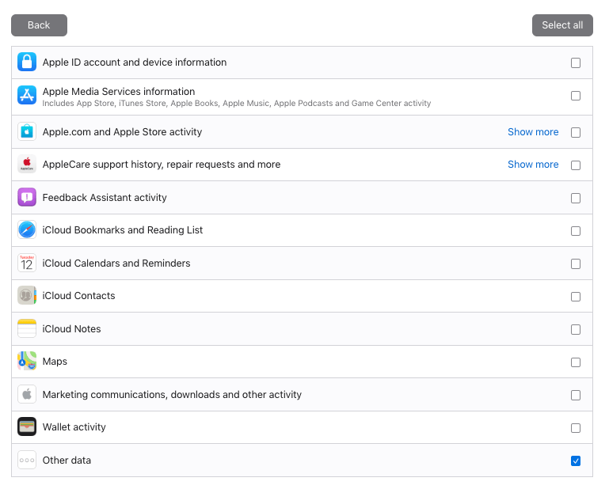
Task: Click 'iCloud Calendars and Reminders' label
Action: pyautogui.click(x=116, y=263)
